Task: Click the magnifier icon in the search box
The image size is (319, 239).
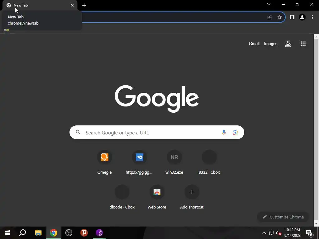Action: (78, 132)
